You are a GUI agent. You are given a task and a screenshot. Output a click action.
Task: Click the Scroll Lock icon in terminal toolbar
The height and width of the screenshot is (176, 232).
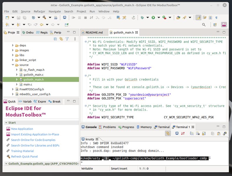tap(204, 133)
